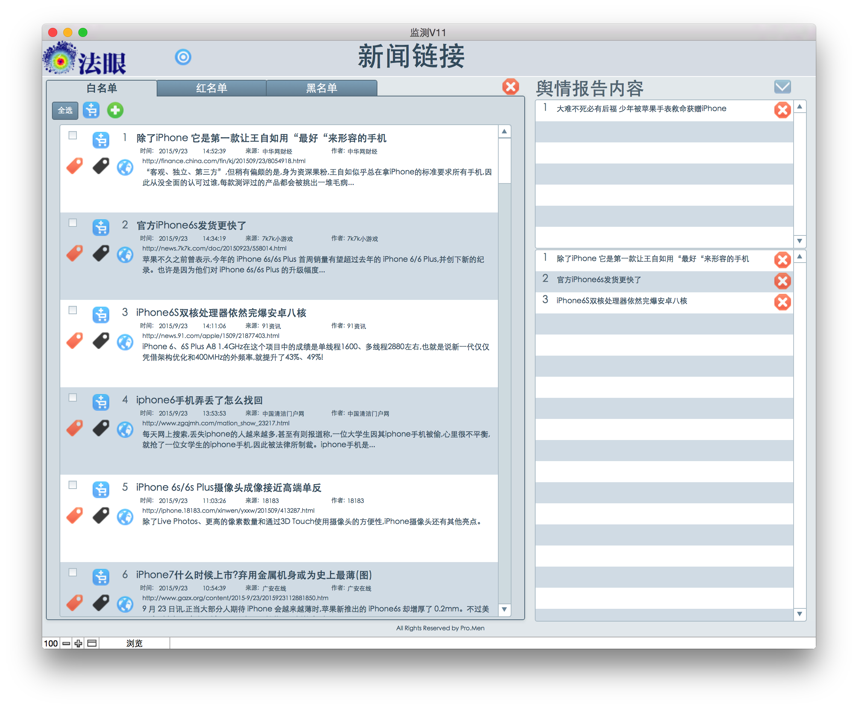This screenshot has width=858, height=709.
Task: Remove 大难不死必有后福 from report list
Action: (x=782, y=110)
